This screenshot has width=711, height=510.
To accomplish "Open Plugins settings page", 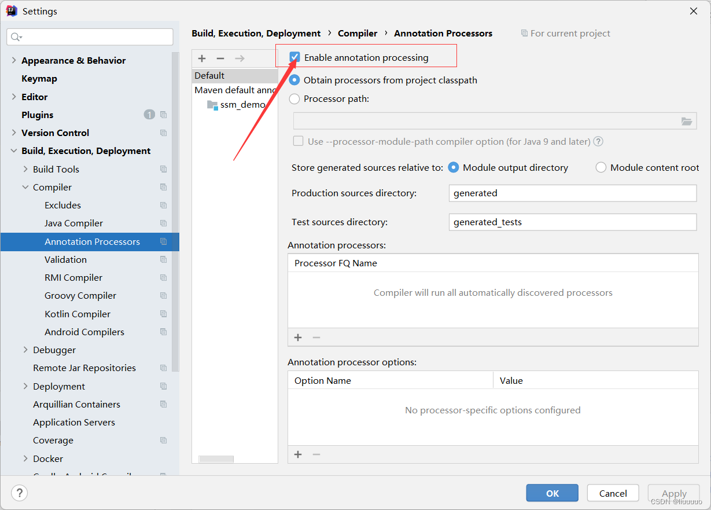I will (x=38, y=115).
